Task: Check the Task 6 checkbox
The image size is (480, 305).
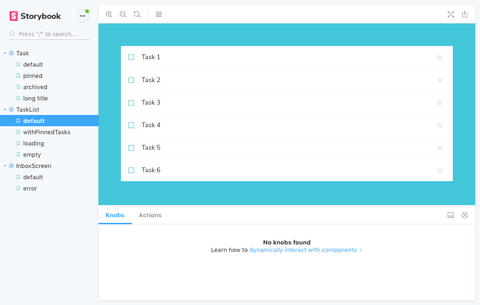Action: pyautogui.click(x=131, y=170)
